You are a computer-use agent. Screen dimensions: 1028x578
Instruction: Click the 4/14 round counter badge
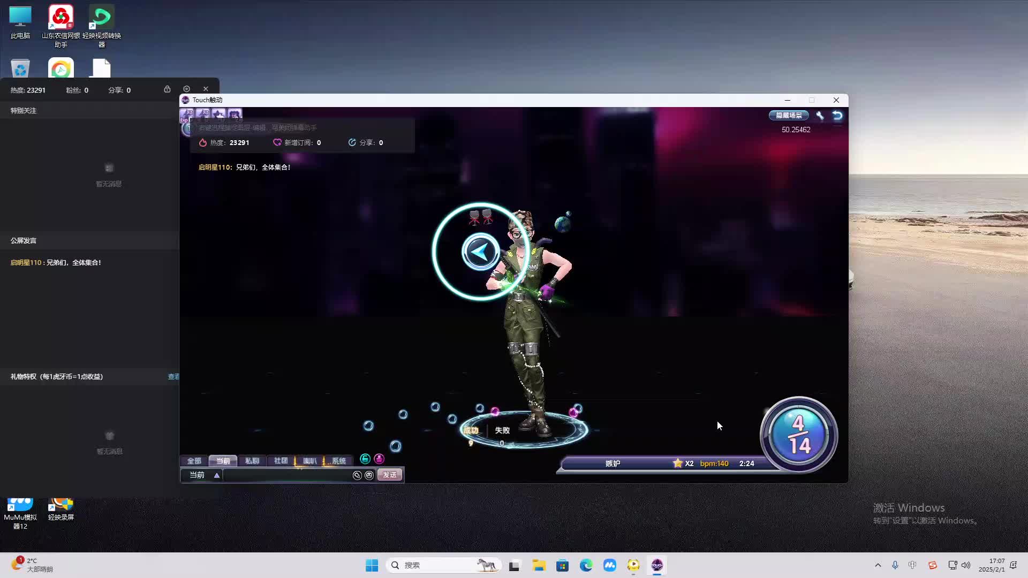coord(798,435)
